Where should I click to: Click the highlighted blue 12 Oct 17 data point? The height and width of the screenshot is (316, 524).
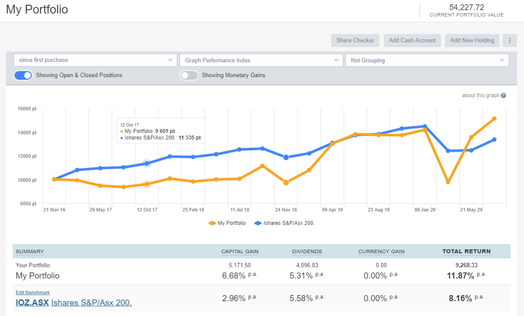(x=147, y=163)
